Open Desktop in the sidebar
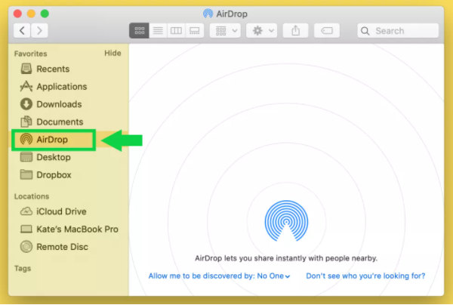The height and width of the screenshot is (305, 453). [x=68, y=157]
